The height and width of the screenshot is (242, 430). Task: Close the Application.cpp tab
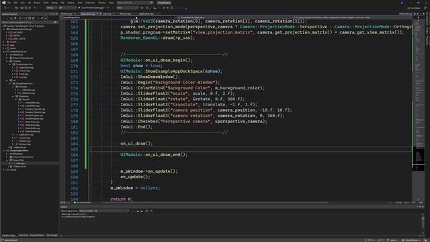[100, 13]
